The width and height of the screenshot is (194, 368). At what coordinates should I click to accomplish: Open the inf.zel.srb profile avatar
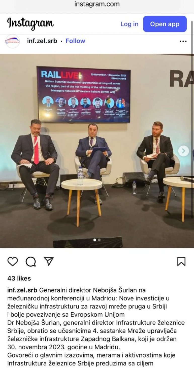pos(13,41)
